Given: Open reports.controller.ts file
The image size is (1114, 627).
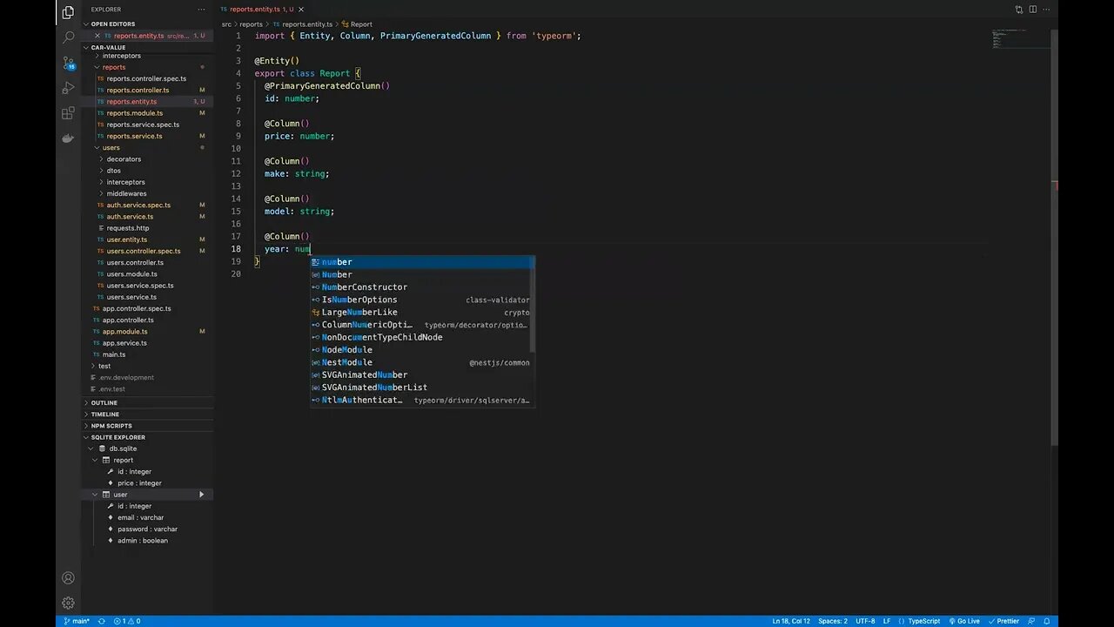Looking at the screenshot, I should click(x=138, y=90).
